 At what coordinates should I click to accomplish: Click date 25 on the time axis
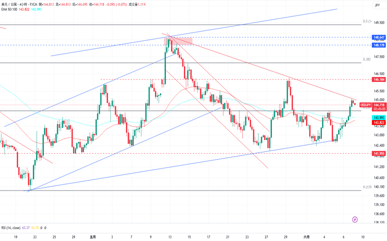54,237
